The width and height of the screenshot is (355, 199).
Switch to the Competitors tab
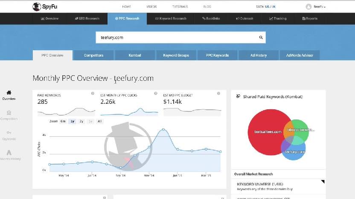tap(93, 55)
